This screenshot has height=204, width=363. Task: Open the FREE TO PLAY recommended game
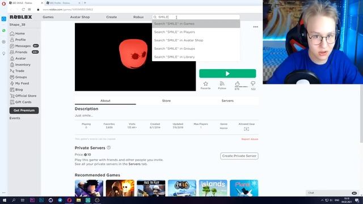pos(151,188)
